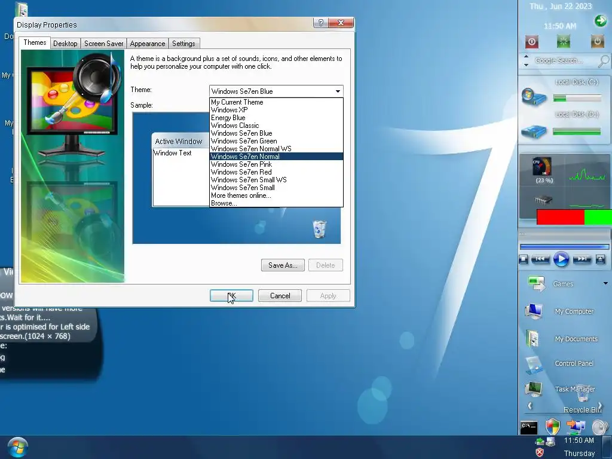The width and height of the screenshot is (612, 459).
Task: Open Control Panel icon in sidebar
Action: click(534, 365)
